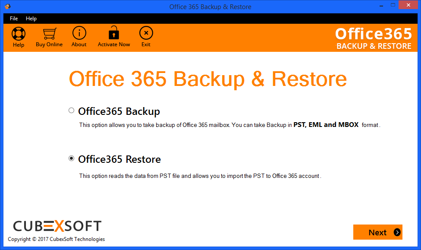This screenshot has height=250, width=421.
Task: Click the arrow icon on Next button
Action: click(x=397, y=232)
